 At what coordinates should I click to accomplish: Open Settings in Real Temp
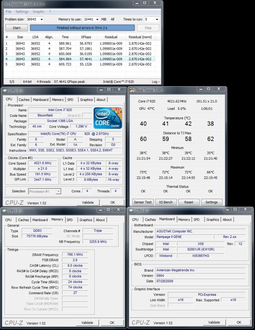pyautogui.click(x=211, y=202)
